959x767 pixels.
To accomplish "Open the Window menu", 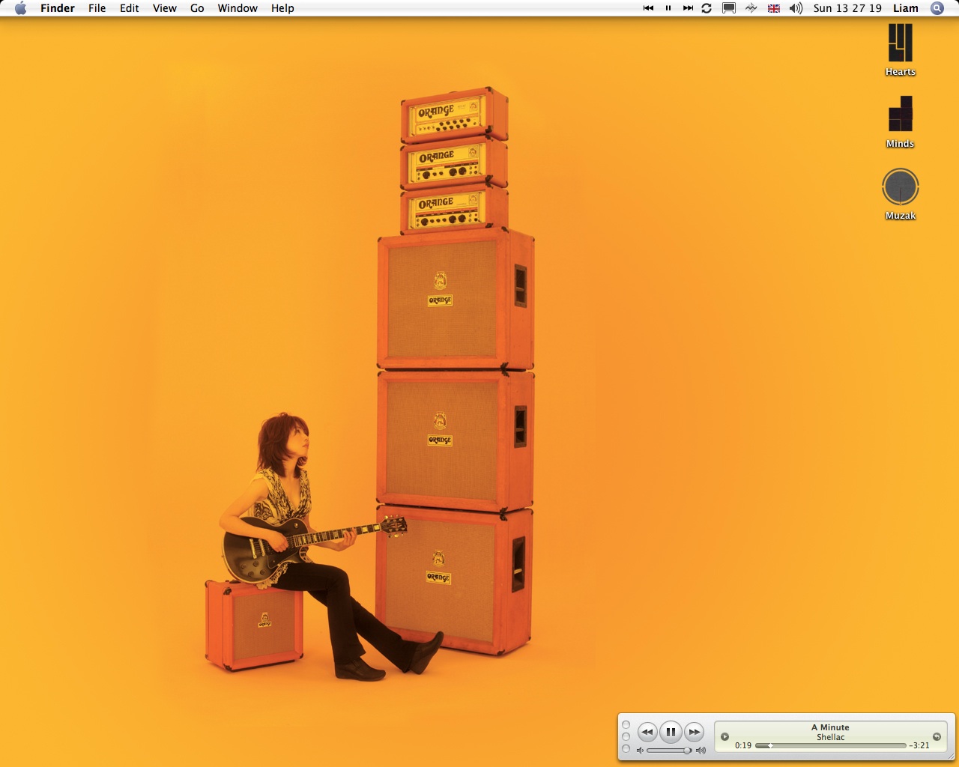I will click(x=238, y=8).
